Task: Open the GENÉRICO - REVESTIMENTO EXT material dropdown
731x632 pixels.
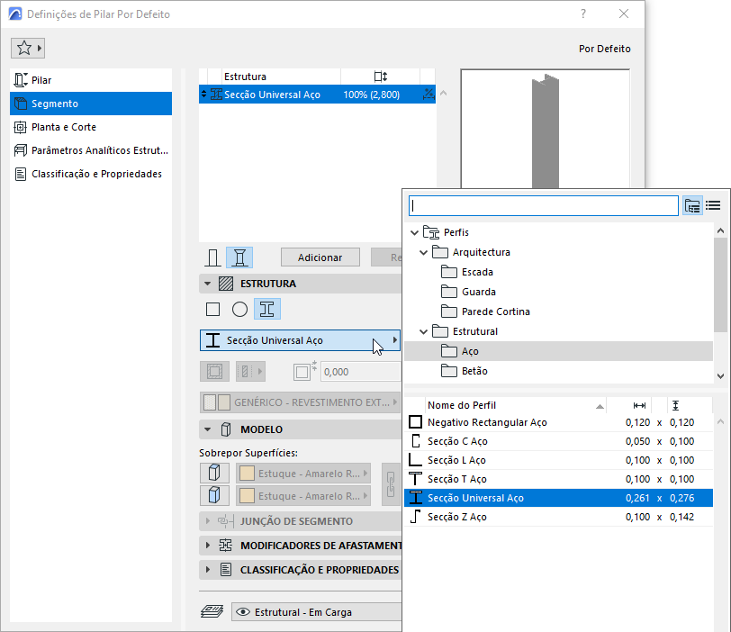Action: [x=300, y=402]
